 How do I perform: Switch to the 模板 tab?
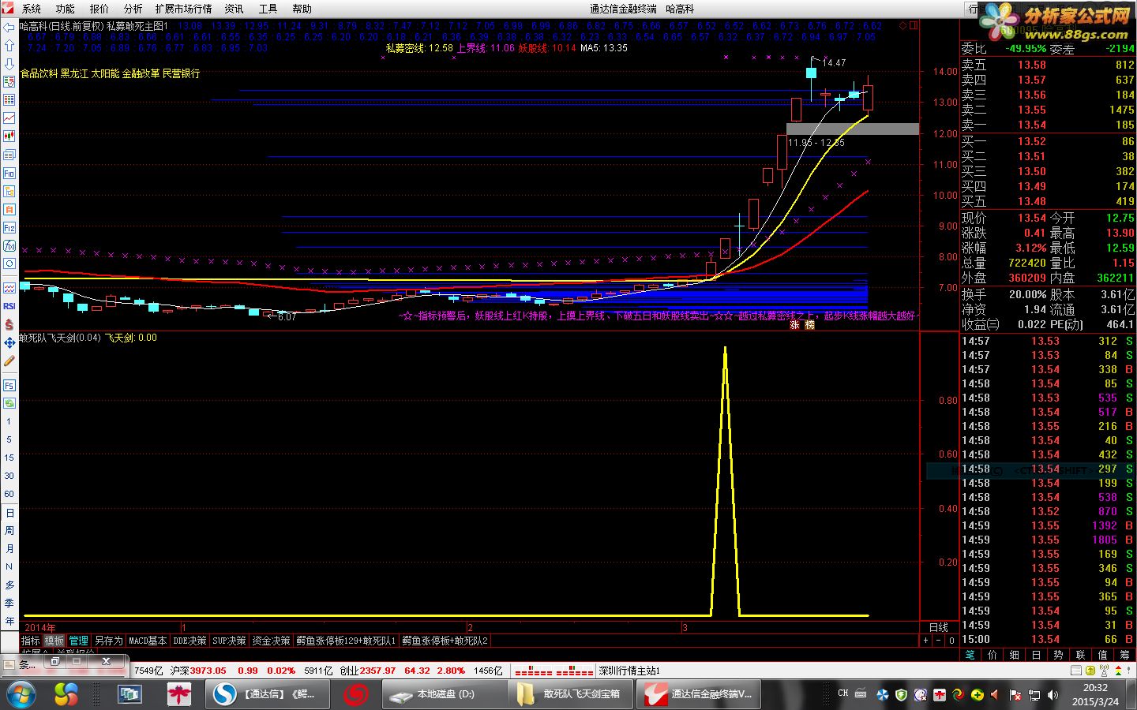54,641
